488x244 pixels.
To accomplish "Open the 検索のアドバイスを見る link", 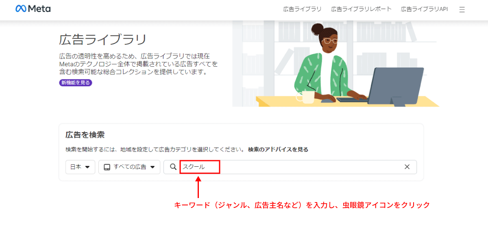I will click(278, 150).
